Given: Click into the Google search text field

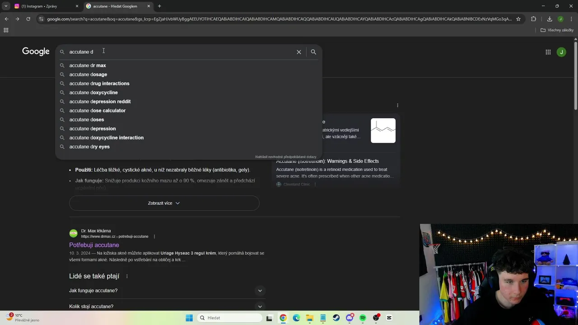Looking at the screenshot, I should click(181, 52).
